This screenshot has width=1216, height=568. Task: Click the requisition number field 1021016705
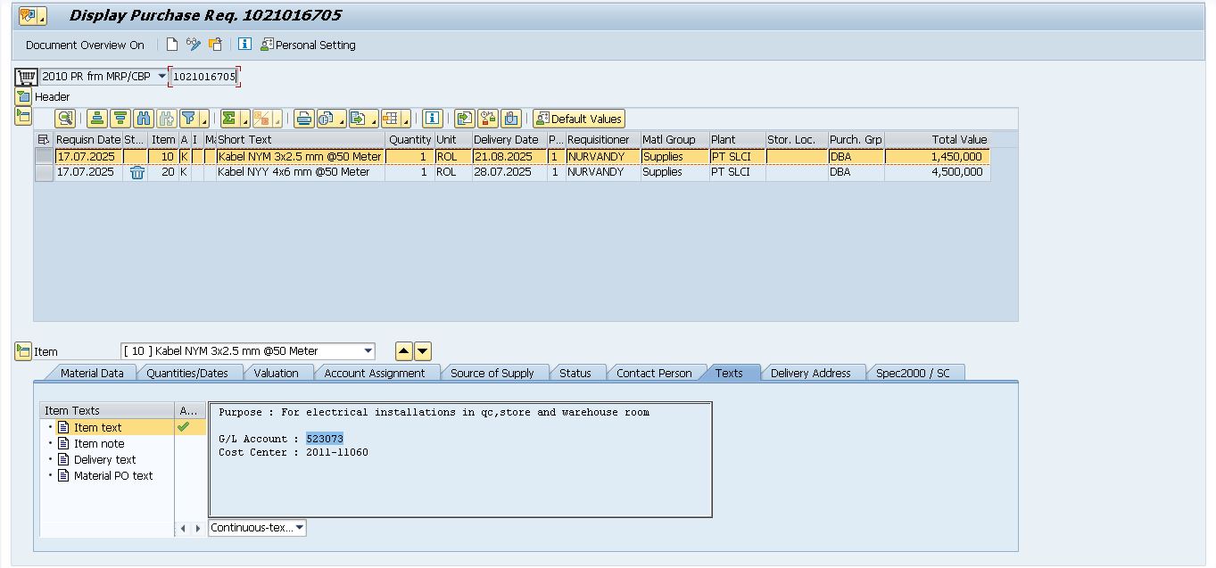204,77
